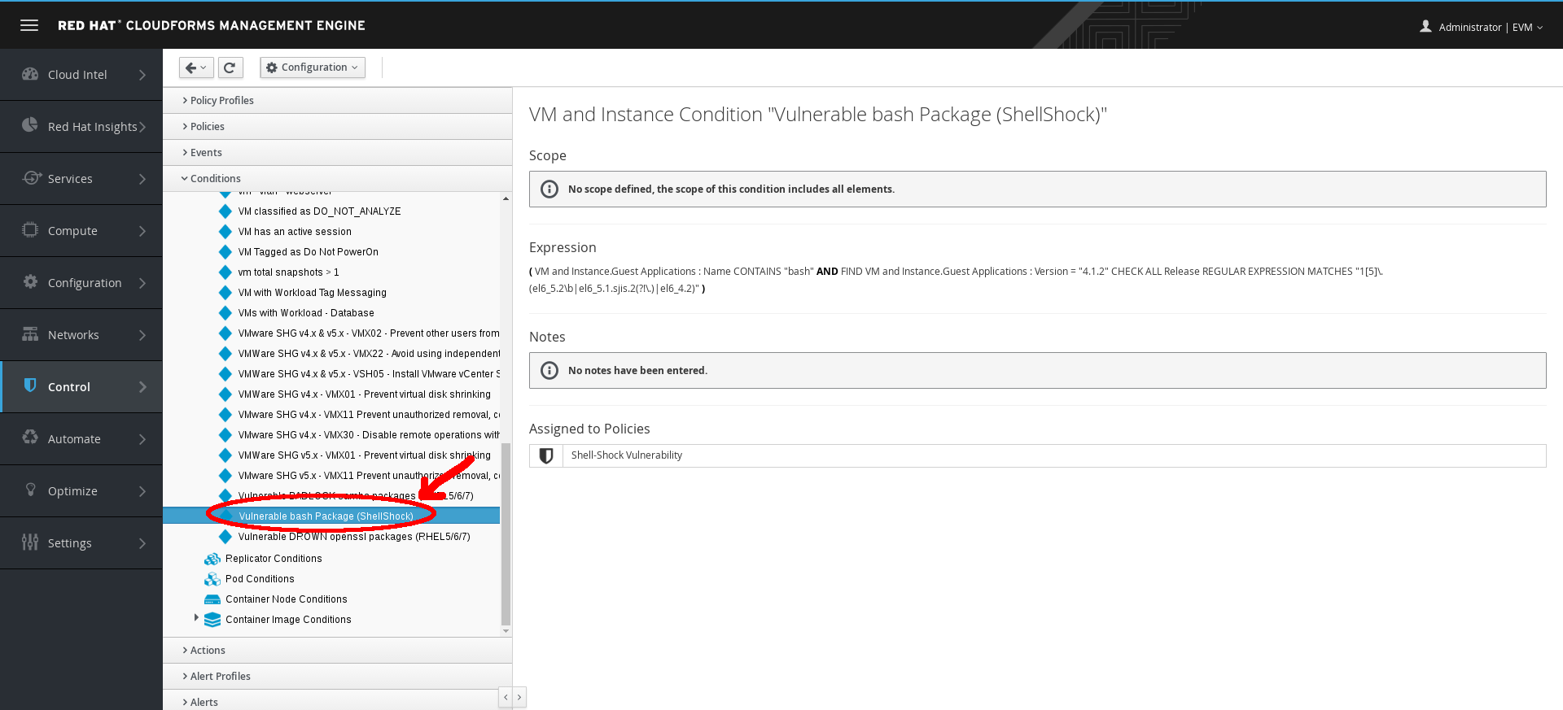Open the Automate menu
Image resolution: width=1563 pixels, height=710 pixels.
point(81,438)
